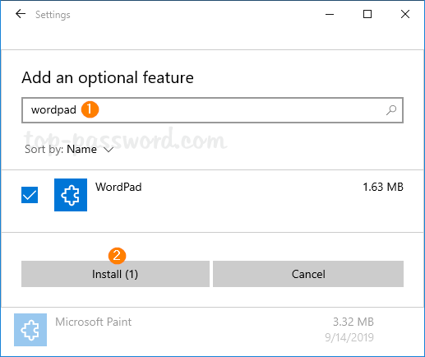This screenshot has height=357, width=425.
Task: Click the magnifier search icon
Action: point(391,110)
